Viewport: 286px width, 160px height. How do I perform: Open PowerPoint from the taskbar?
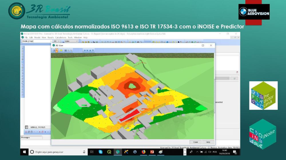click(x=152, y=152)
